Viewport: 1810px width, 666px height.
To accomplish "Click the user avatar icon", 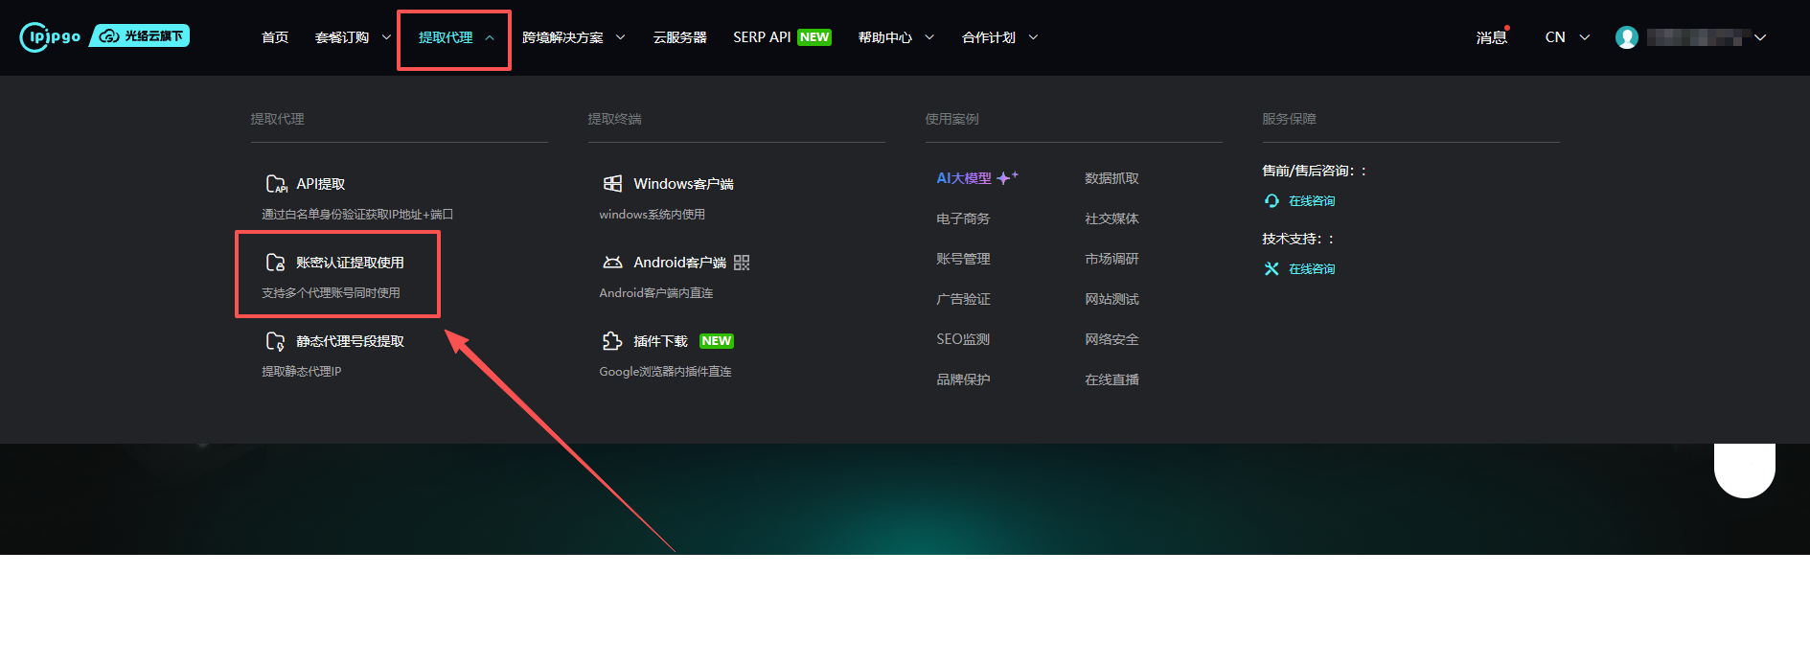I will (1626, 37).
